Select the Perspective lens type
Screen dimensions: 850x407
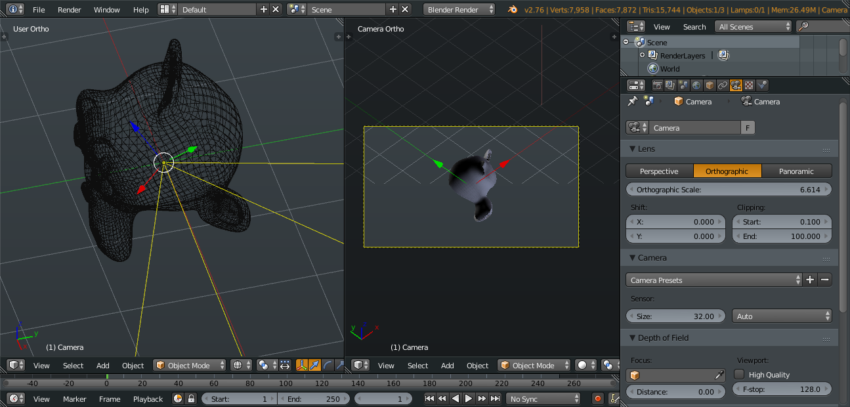659,171
